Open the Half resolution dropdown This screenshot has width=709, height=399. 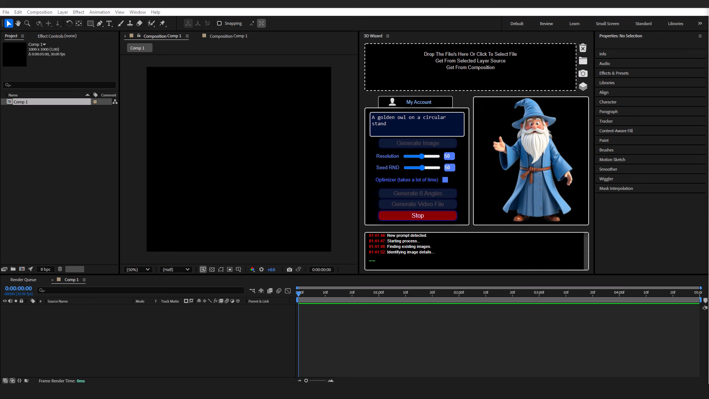click(176, 270)
